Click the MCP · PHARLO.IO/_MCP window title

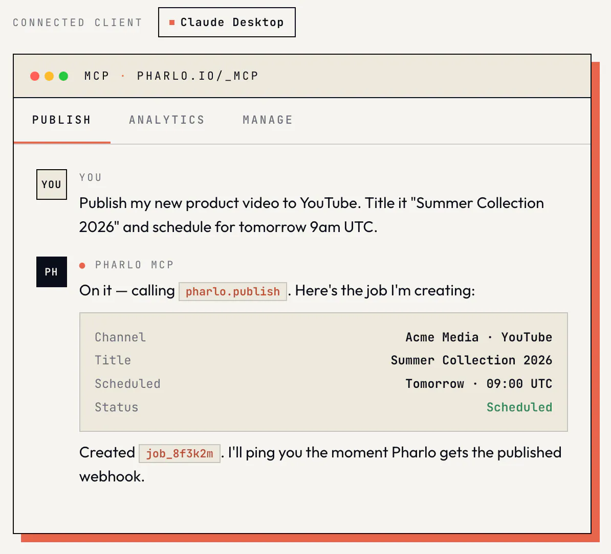(x=171, y=76)
